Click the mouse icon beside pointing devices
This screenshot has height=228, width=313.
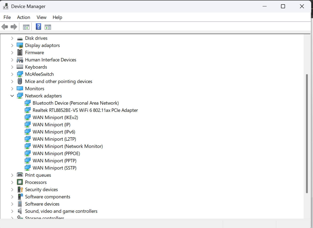coord(20,81)
